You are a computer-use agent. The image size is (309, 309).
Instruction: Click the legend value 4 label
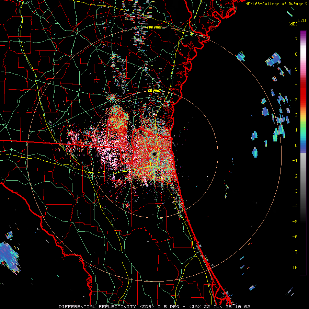click(x=296, y=84)
